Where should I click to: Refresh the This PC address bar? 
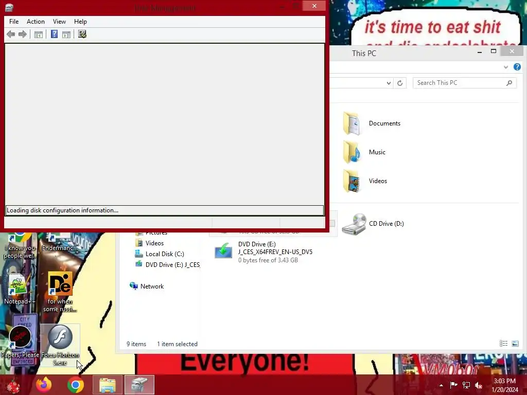click(400, 83)
